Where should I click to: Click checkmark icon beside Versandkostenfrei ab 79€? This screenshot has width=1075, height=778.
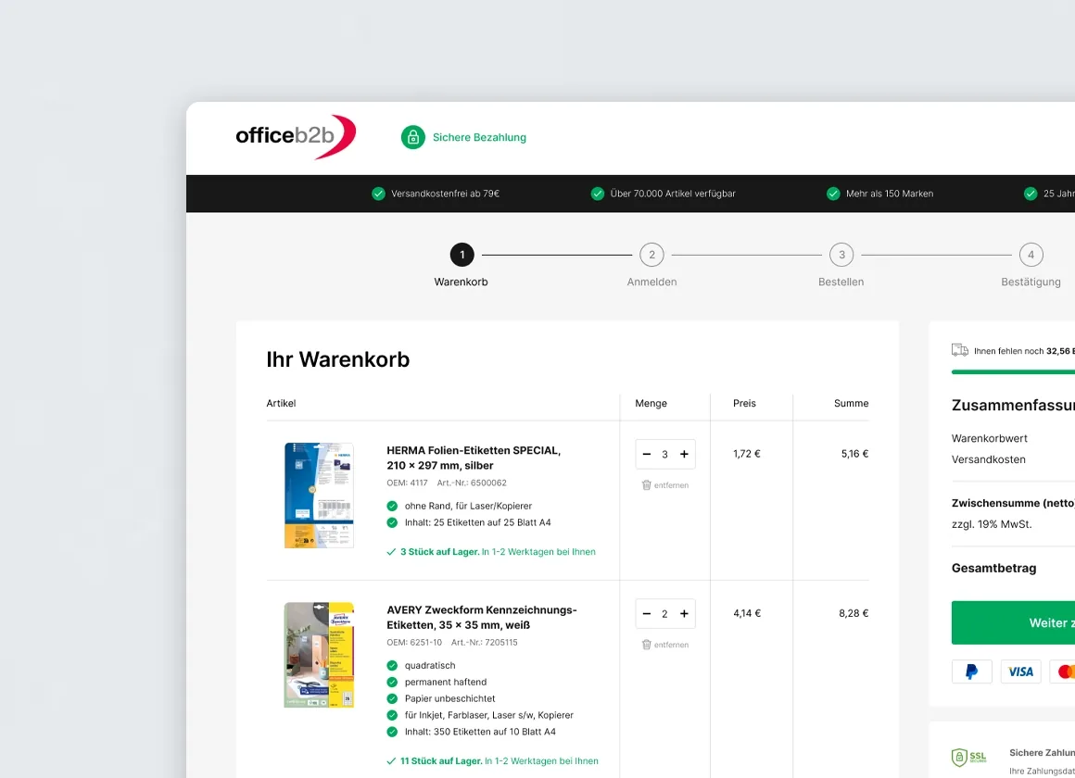click(x=378, y=194)
